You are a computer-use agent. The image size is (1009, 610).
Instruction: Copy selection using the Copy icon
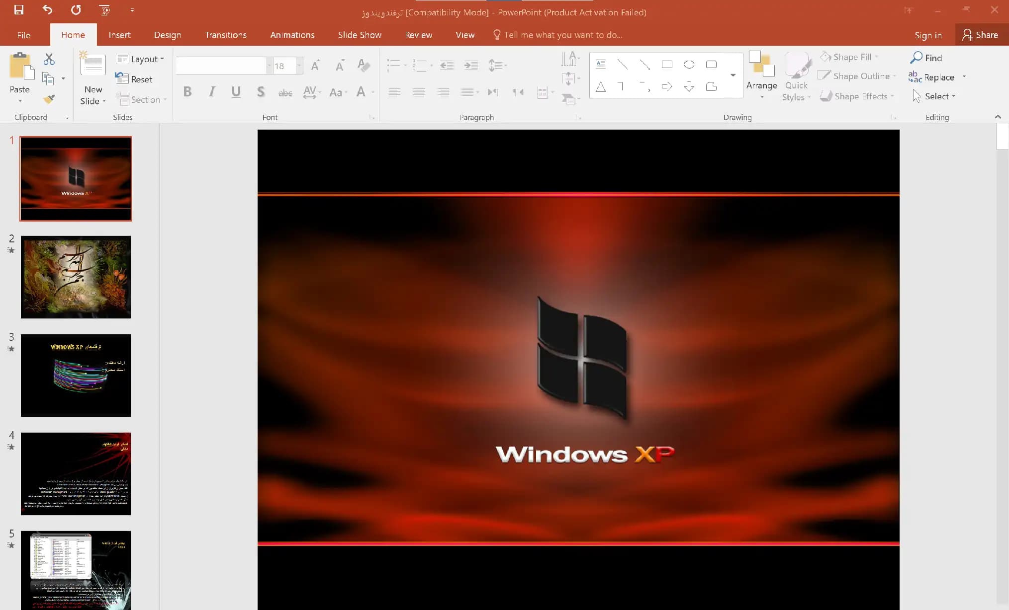point(48,78)
